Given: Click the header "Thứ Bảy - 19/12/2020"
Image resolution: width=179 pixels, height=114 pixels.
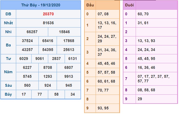Looking at the screenshot, I should click(x=41, y=5).
